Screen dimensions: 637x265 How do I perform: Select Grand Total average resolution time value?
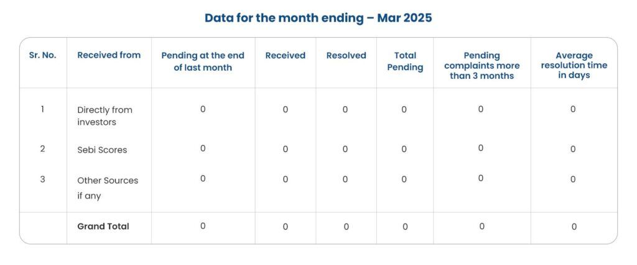(x=574, y=227)
